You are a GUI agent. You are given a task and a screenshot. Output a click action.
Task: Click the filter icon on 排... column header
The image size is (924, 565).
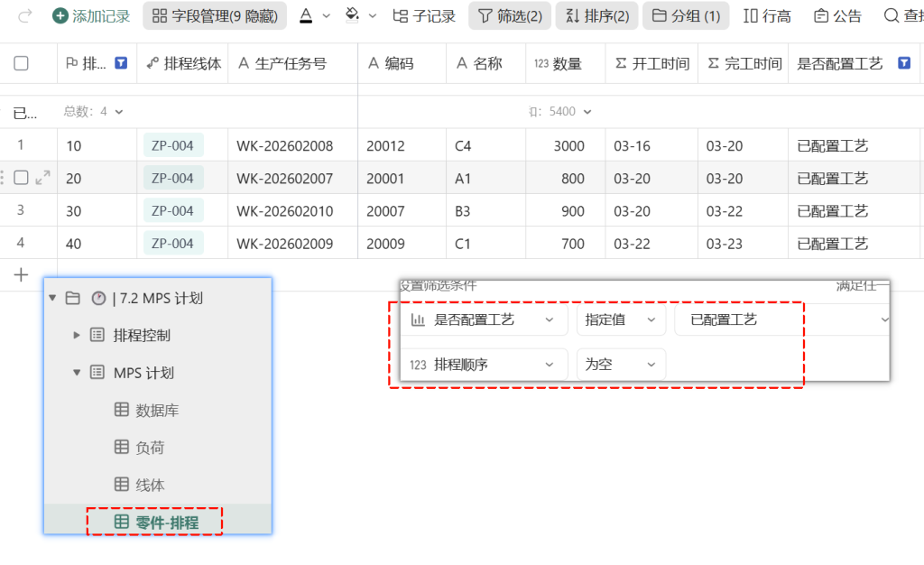click(x=121, y=62)
